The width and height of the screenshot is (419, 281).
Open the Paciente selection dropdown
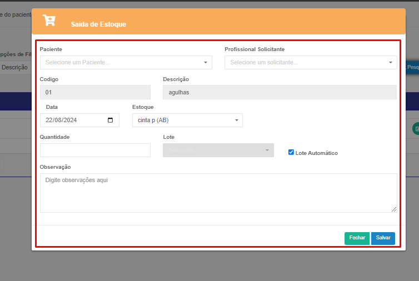tap(126, 63)
